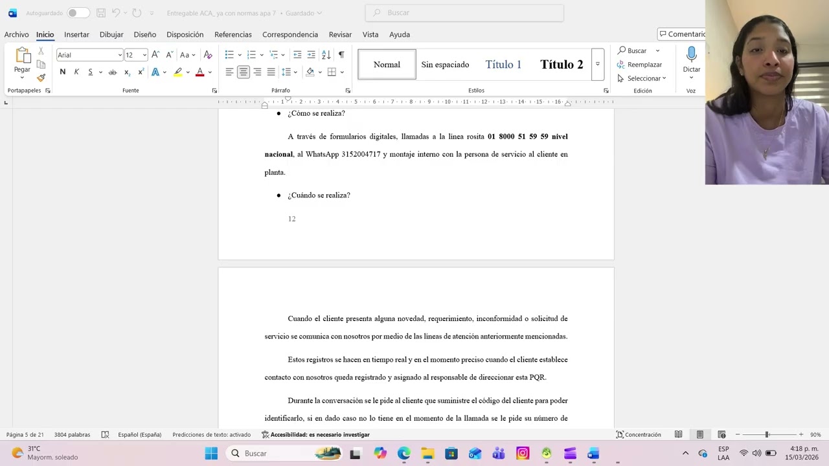Open the borders dropdown arrow
This screenshot has height=466, width=829.
click(342, 72)
